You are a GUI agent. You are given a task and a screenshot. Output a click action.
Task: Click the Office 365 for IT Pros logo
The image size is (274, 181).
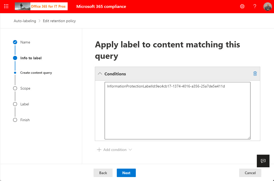(x=41, y=6)
